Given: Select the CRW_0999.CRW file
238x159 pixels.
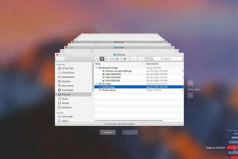Looking at the screenshot, I should point(139,74).
